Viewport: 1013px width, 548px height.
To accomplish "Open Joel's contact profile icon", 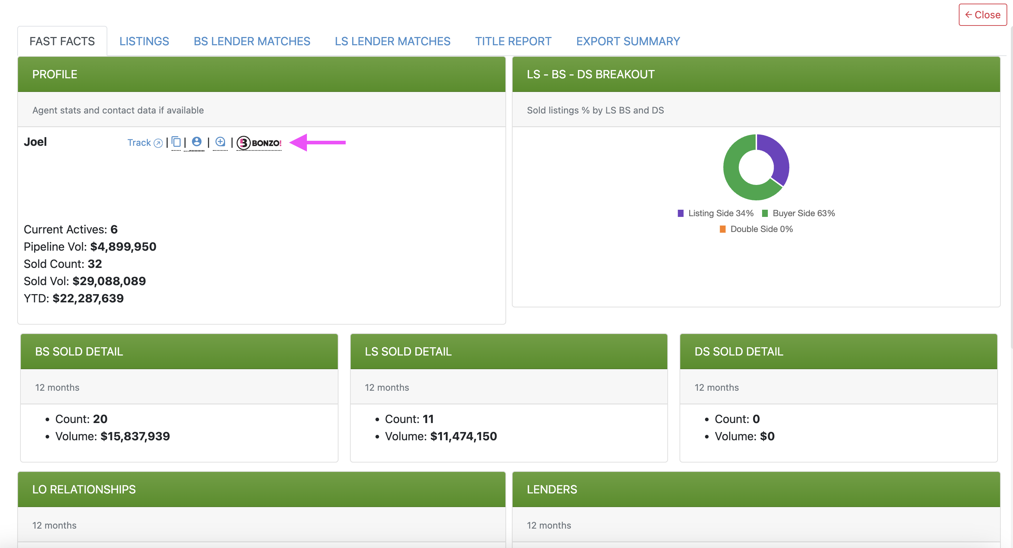I will [x=196, y=141].
